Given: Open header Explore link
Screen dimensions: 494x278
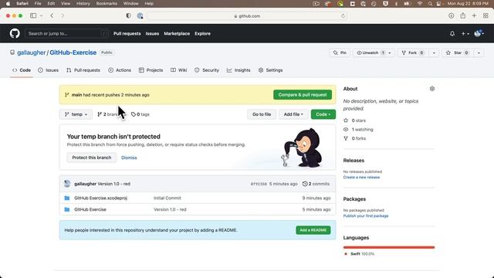Looking at the screenshot, I should [202, 33].
